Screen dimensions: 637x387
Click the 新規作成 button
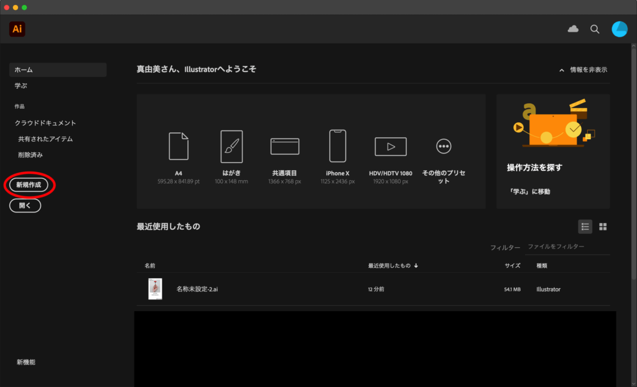[x=29, y=185]
